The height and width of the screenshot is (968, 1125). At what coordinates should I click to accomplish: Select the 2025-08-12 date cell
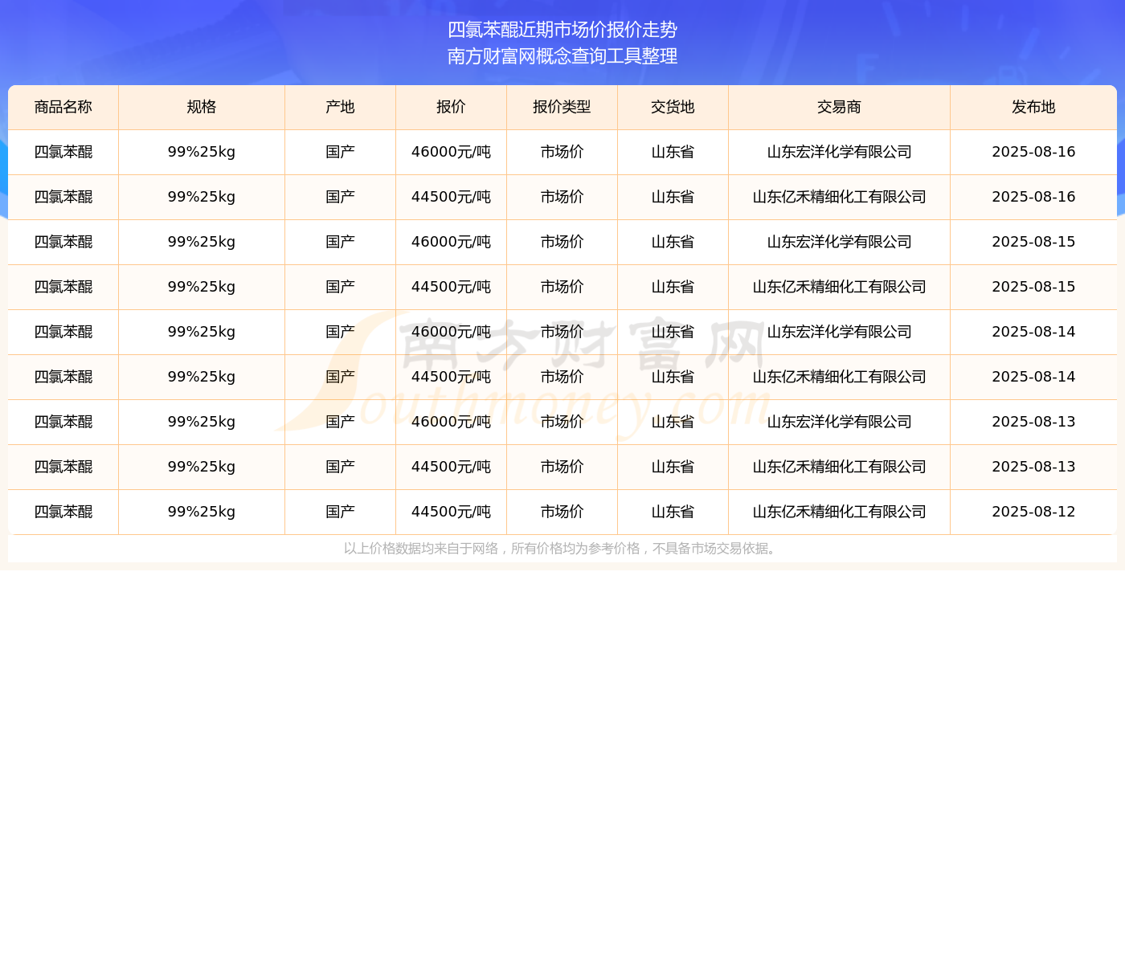1033,512
